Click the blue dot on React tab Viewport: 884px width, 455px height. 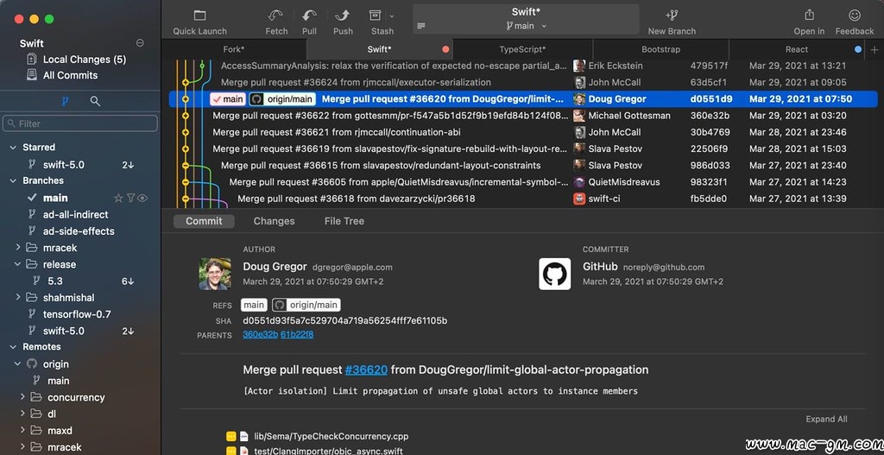[858, 49]
